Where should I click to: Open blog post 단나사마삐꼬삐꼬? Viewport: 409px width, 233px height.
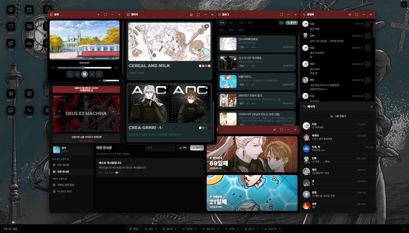[x=257, y=44]
